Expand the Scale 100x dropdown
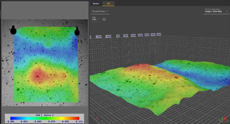Viewport: 230px width, 124px height. (x=95, y=19)
